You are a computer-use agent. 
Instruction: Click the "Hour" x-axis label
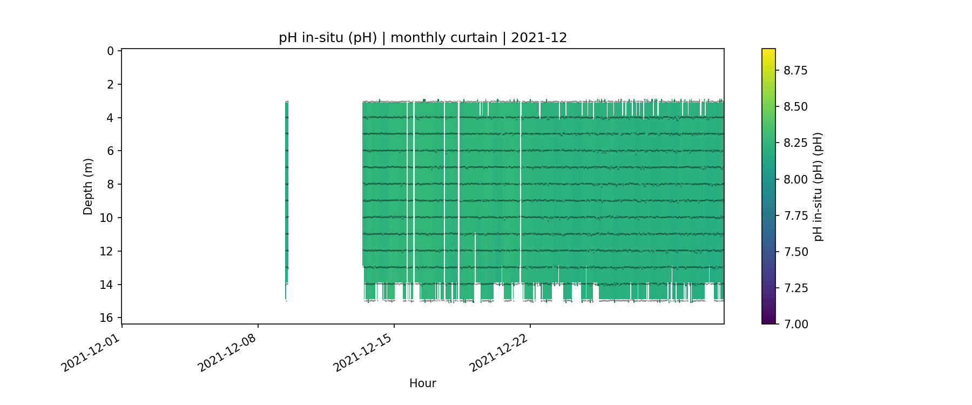click(422, 383)
